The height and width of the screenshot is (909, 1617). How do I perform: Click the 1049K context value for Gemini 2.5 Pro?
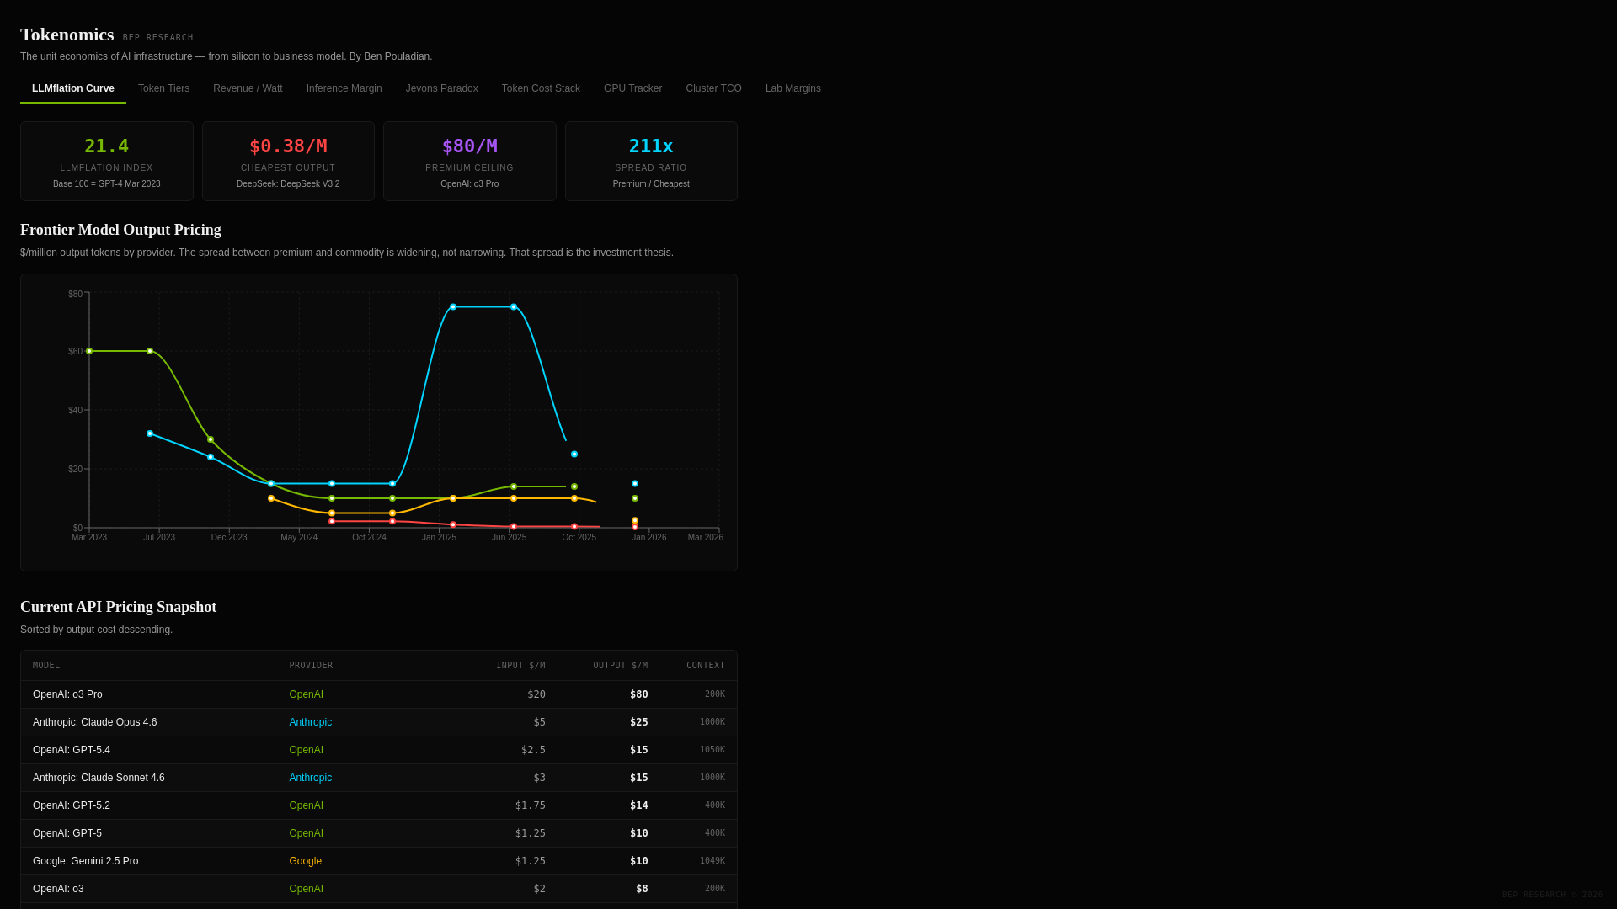[712, 861]
